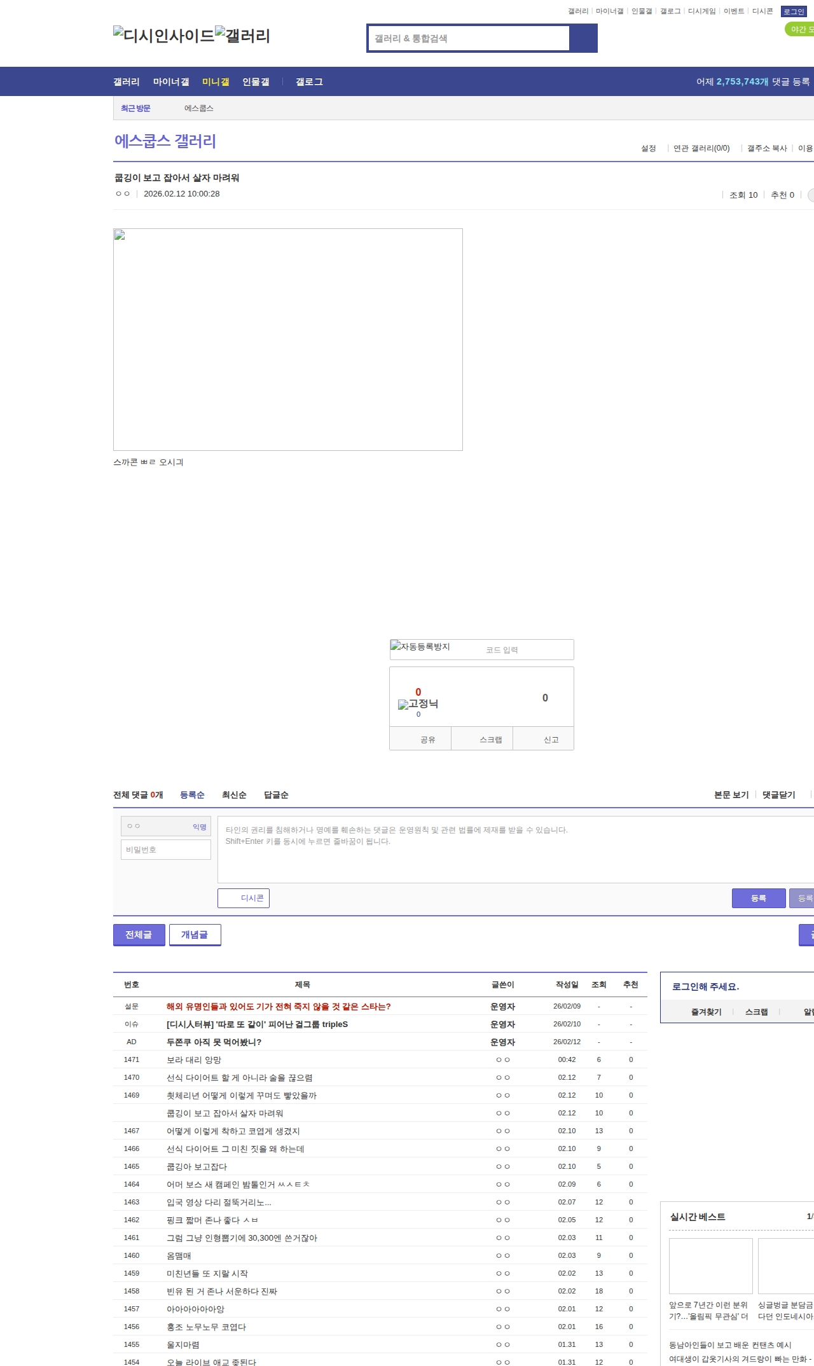Open post 1471 보라 대리 앙망
This screenshot has height=1366, width=814.
point(194,1059)
